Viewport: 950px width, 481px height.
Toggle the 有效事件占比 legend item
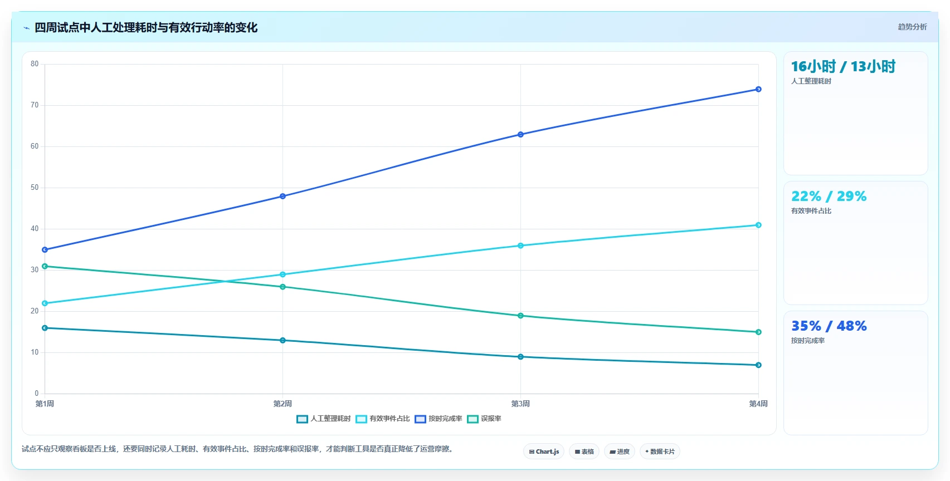[383, 419]
